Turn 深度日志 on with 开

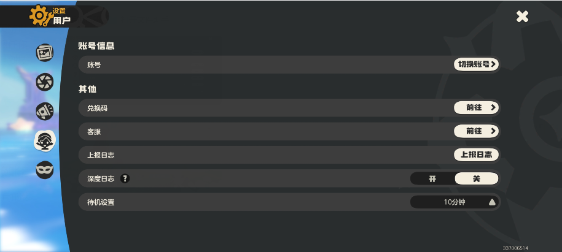(x=432, y=178)
